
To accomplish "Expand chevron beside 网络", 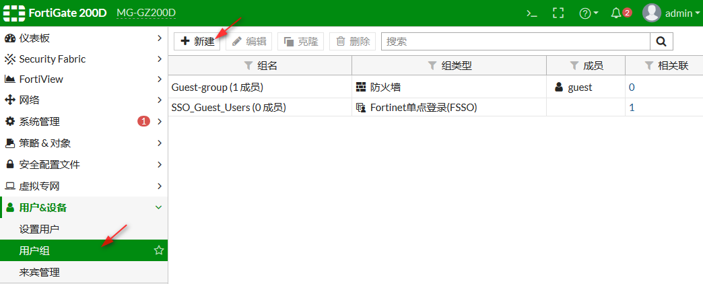I will 159,100.
